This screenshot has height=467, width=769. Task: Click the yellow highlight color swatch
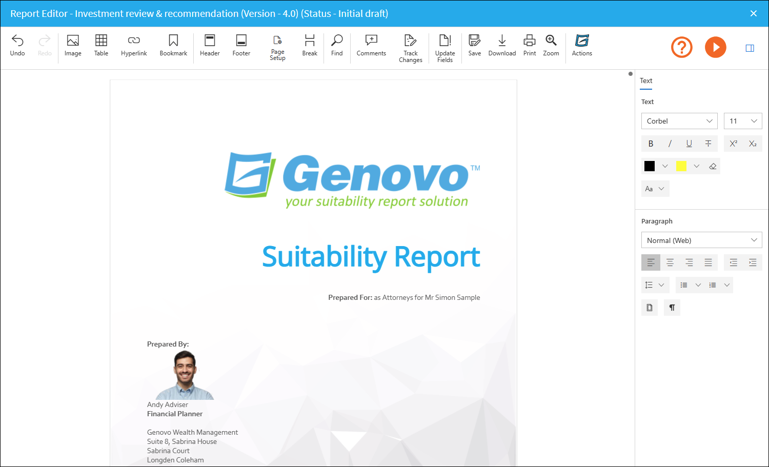681,166
